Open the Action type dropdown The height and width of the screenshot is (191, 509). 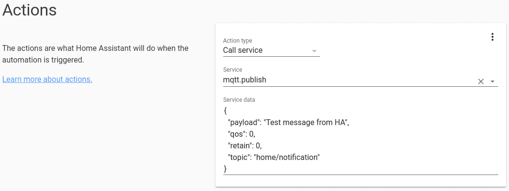[271, 51]
